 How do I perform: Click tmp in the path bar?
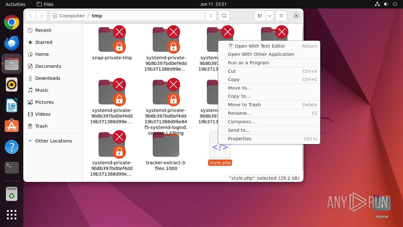[x=97, y=16]
